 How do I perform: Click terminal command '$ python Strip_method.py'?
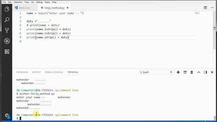(x=35, y=94)
